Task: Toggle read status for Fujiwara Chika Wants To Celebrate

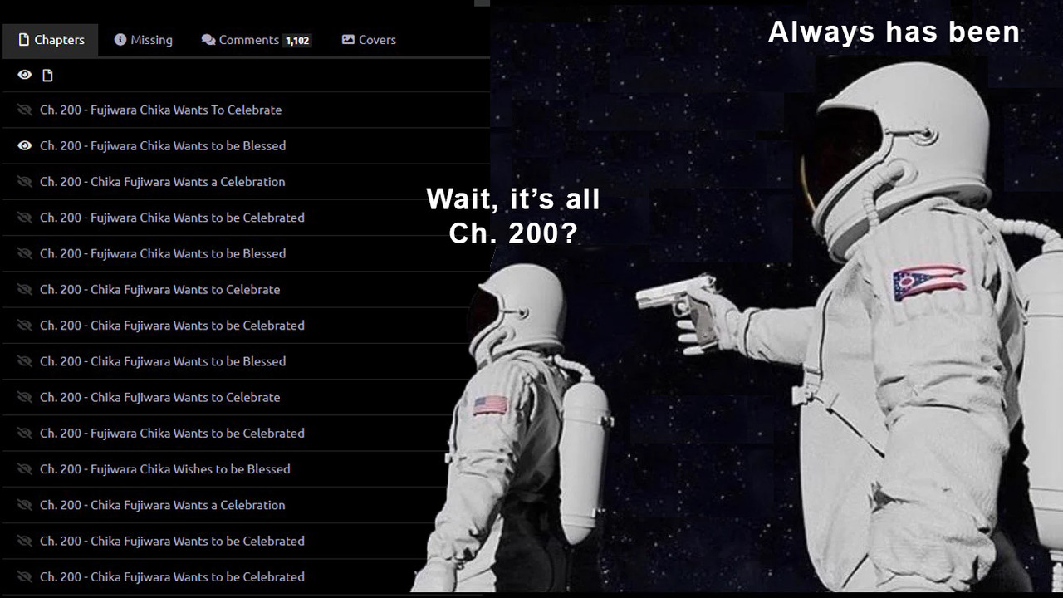Action: [x=24, y=110]
